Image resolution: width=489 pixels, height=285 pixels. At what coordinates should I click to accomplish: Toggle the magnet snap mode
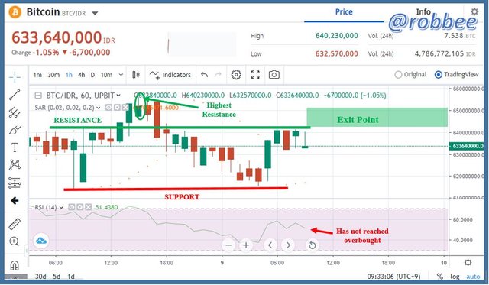(15, 265)
